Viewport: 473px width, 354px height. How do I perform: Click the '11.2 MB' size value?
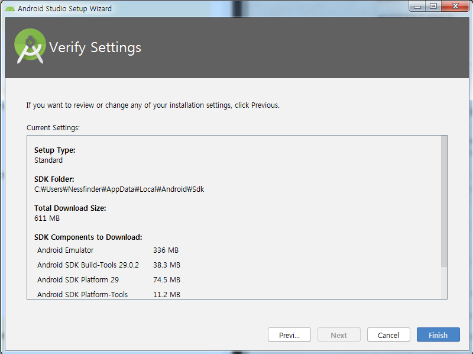[167, 294]
